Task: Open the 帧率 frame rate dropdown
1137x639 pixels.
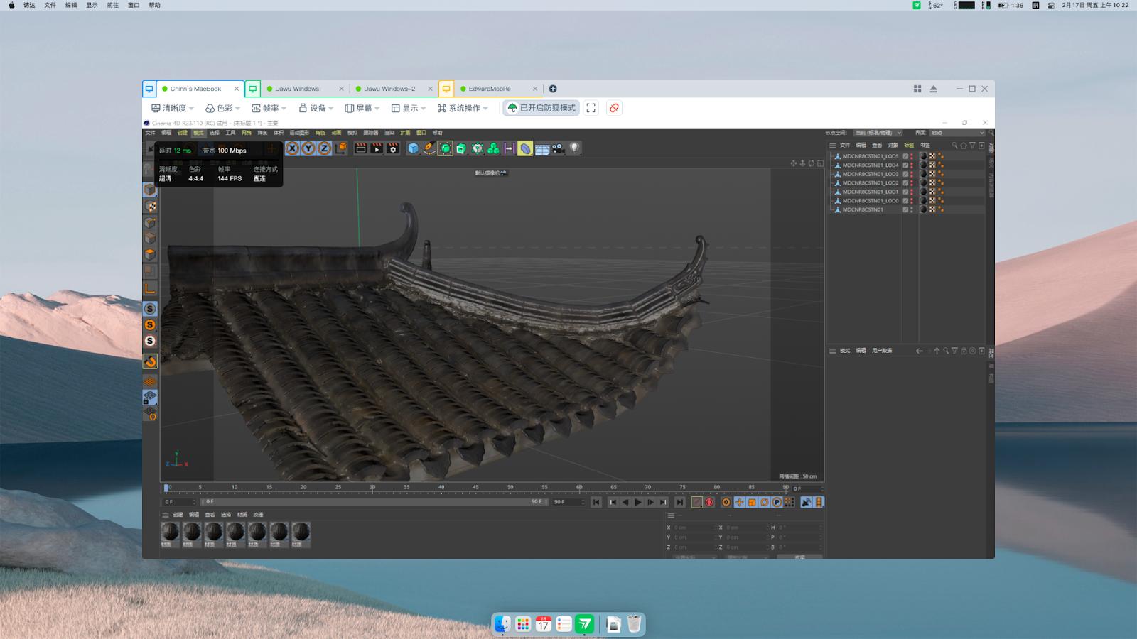Action: pos(269,108)
